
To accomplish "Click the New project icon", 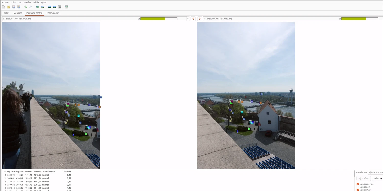I will [4, 7].
